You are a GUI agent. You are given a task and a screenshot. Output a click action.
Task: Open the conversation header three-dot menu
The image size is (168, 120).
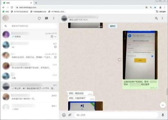162,18
